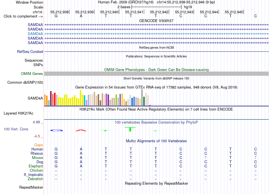Click 'Publications: Sequences in Scientific Articles' title
This screenshot has width=269, height=194.
[x=156, y=56]
